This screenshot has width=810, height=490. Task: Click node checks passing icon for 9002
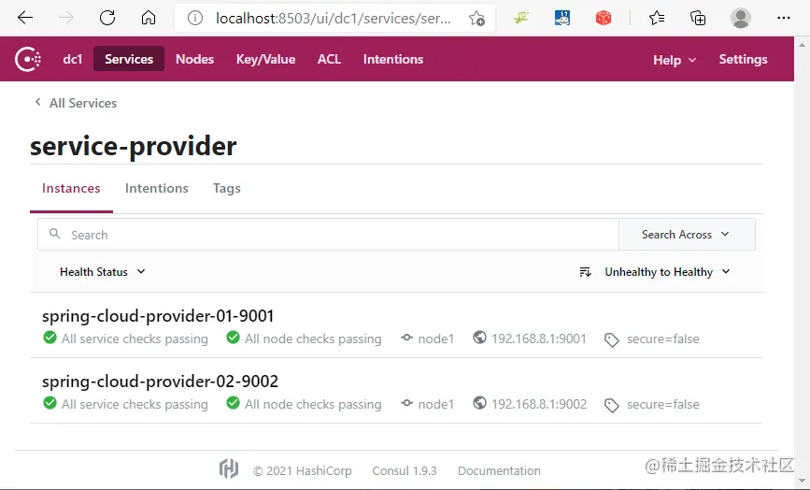[x=233, y=403]
